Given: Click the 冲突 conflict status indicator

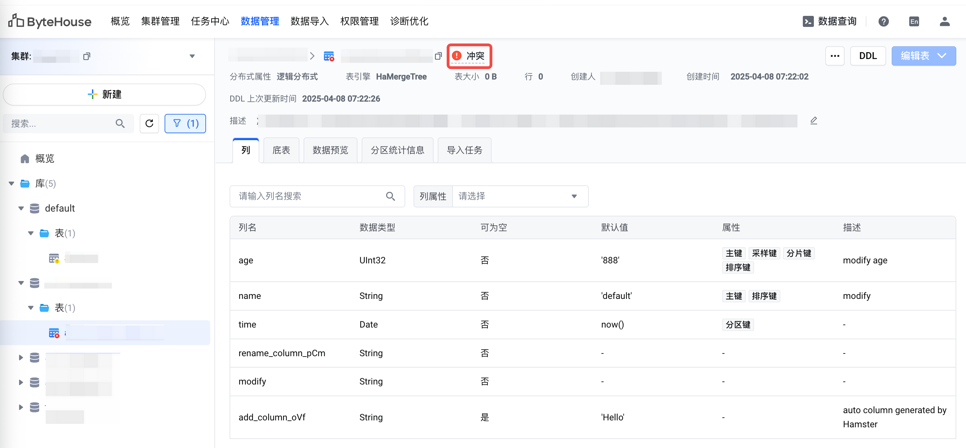Looking at the screenshot, I should pyautogui.click(x=469, y=56).
